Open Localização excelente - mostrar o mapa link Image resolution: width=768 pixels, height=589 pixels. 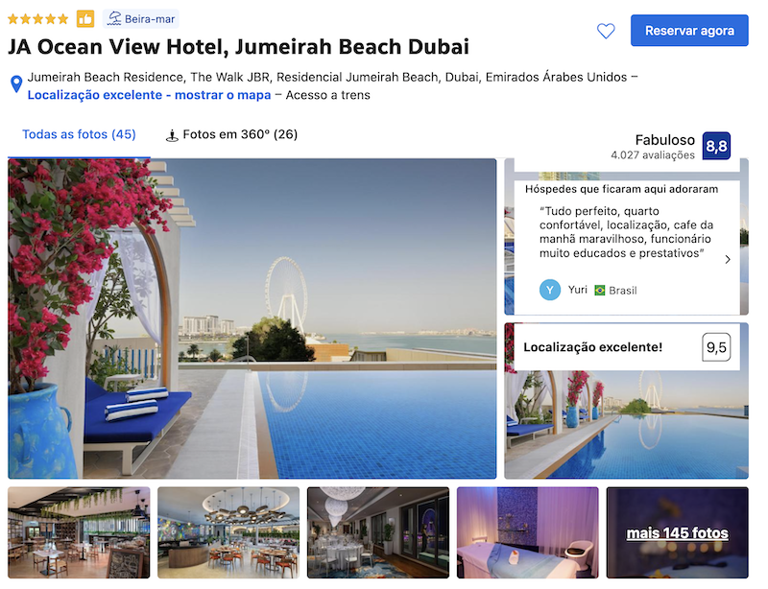click(x=149, y=95)
